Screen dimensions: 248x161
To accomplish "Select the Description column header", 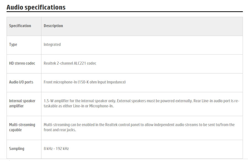I will 53,26.
